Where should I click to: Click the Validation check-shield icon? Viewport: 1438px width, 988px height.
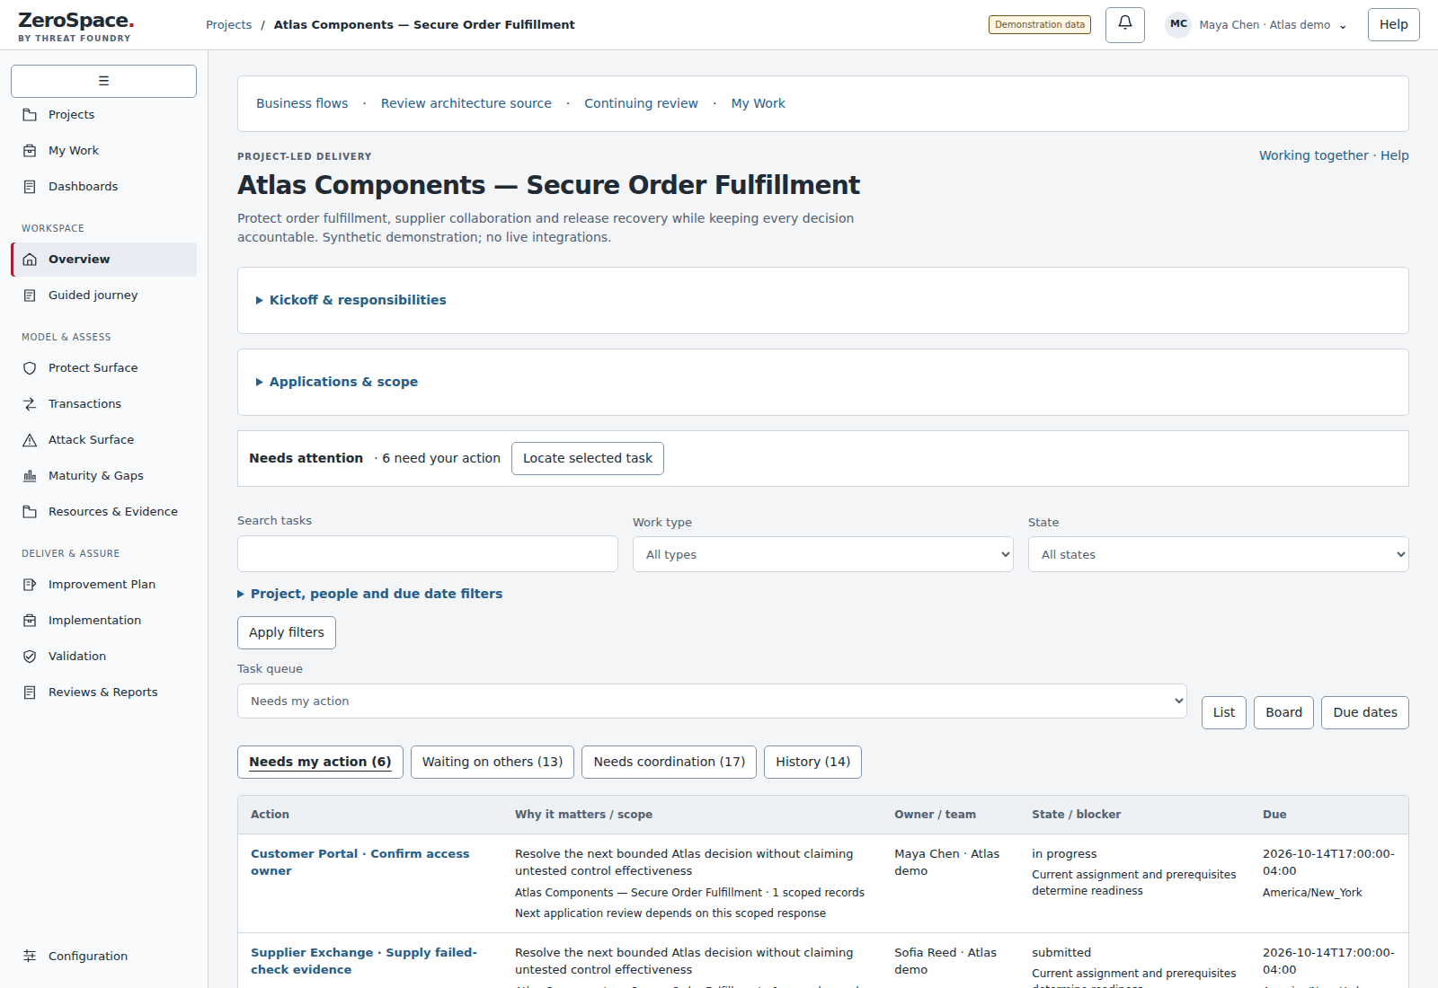[x=30, y=657]
